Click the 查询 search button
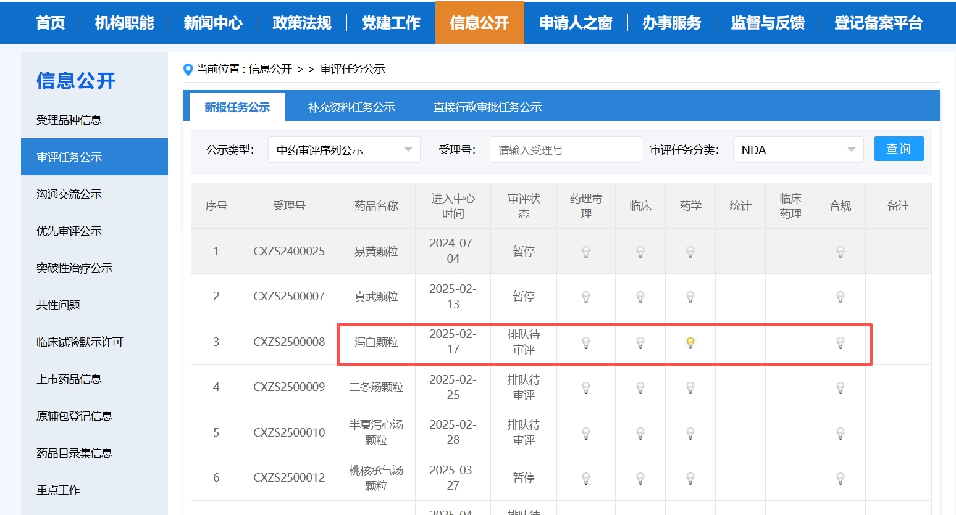The image size is (956, 515). 899,149
